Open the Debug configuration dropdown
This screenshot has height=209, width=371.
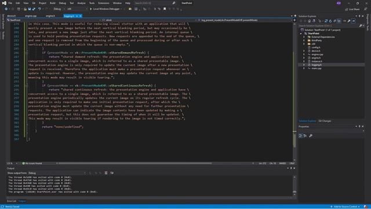tap(59, 9)
